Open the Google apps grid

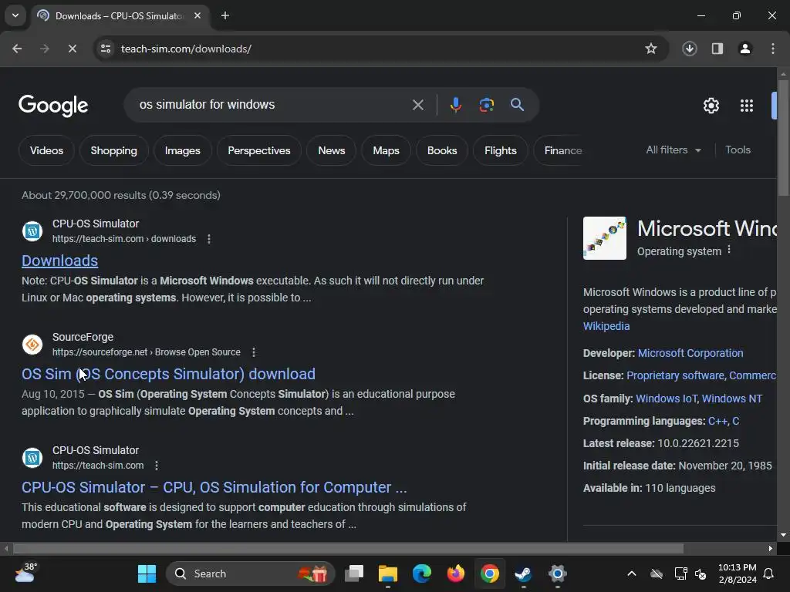coord(747,106)
